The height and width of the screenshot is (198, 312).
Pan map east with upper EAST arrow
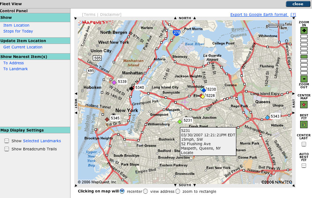tap(294, 93)
